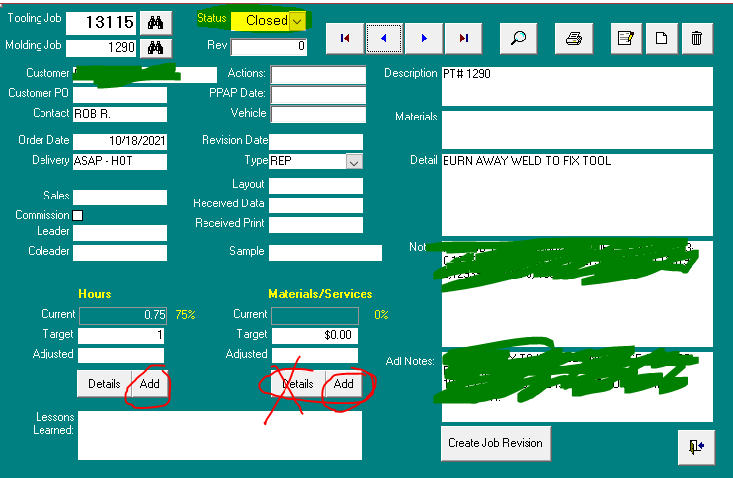
Task: Open the Status dropdown showing Closed
Action: (x=296, y=20)
